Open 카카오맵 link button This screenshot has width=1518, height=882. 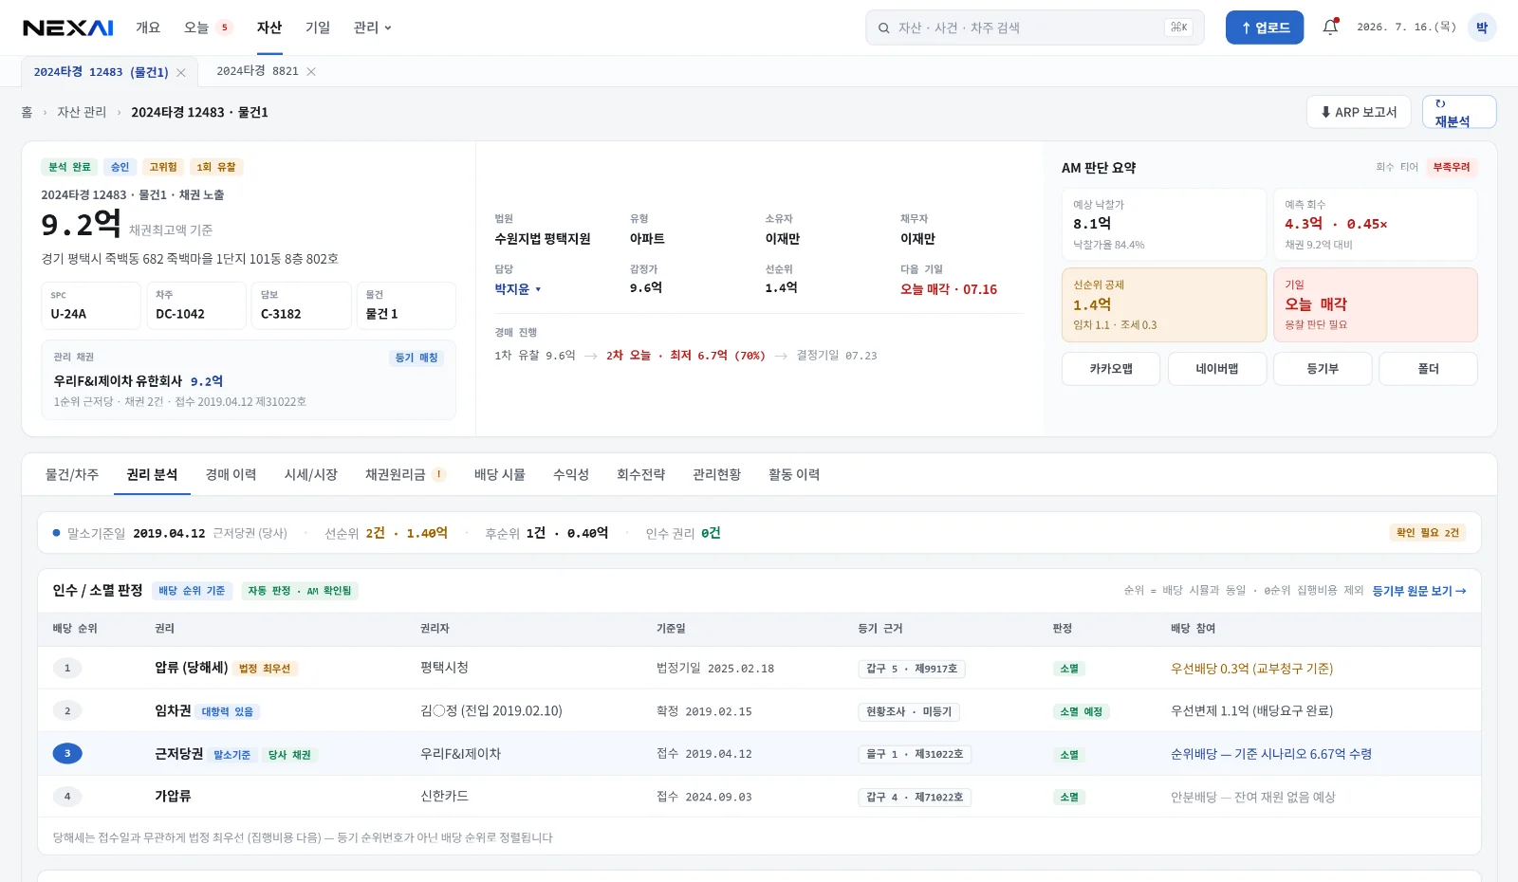[x=1111, y=369]
